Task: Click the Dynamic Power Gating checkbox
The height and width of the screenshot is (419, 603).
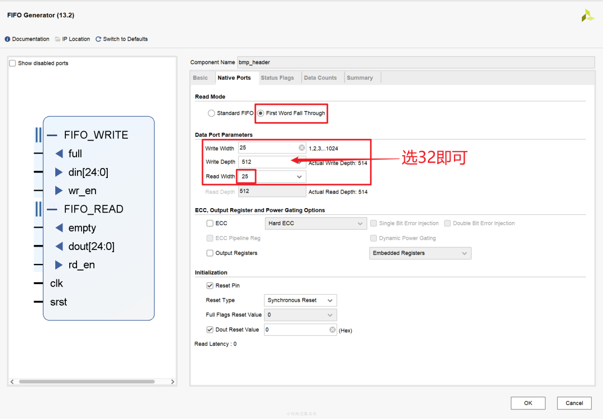Action: [374, 238]
